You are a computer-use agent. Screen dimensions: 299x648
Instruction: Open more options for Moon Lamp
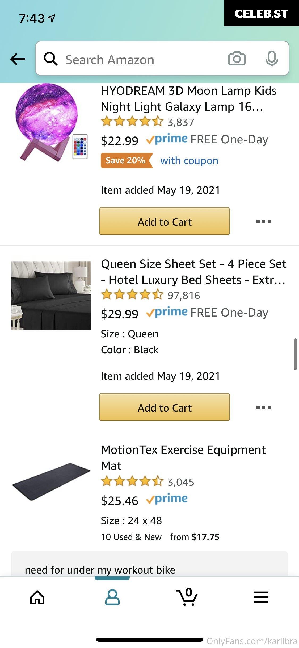pyautogui.click(x=264, y=221)
